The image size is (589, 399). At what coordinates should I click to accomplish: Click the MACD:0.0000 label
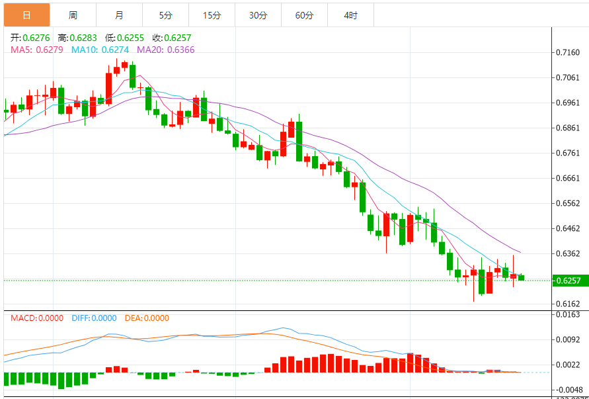pos(37,318)
